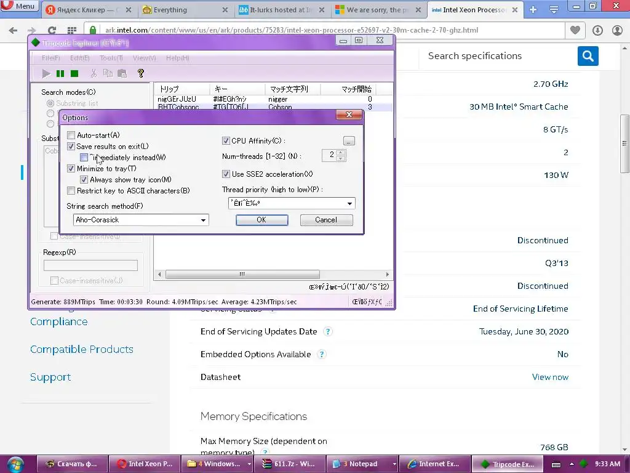630x473 pixels.
Task: Open CPU Affinity settings with the ... button
Action: tap(349, 141)
